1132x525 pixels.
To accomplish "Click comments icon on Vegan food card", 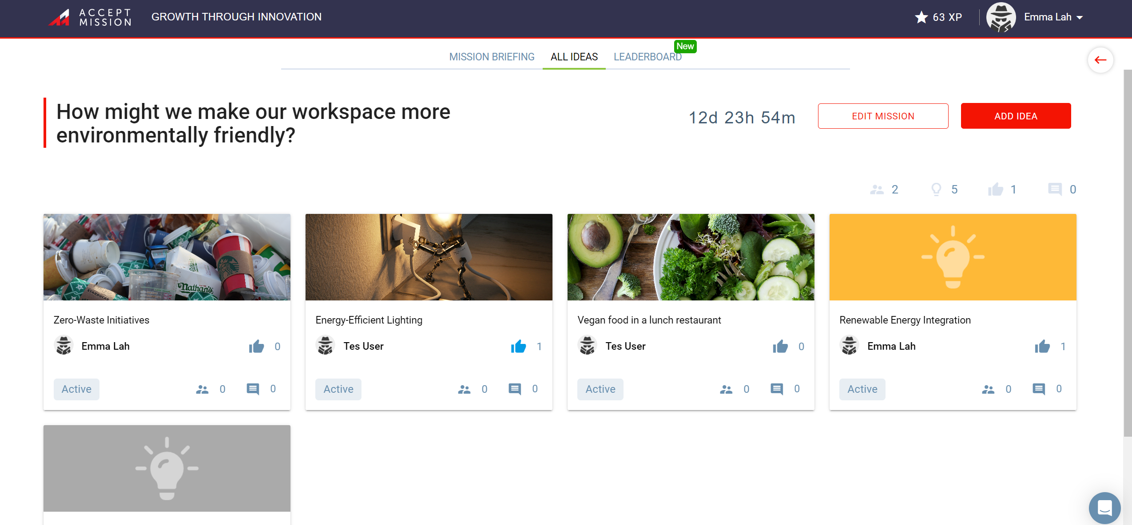I will pos(777,389).
